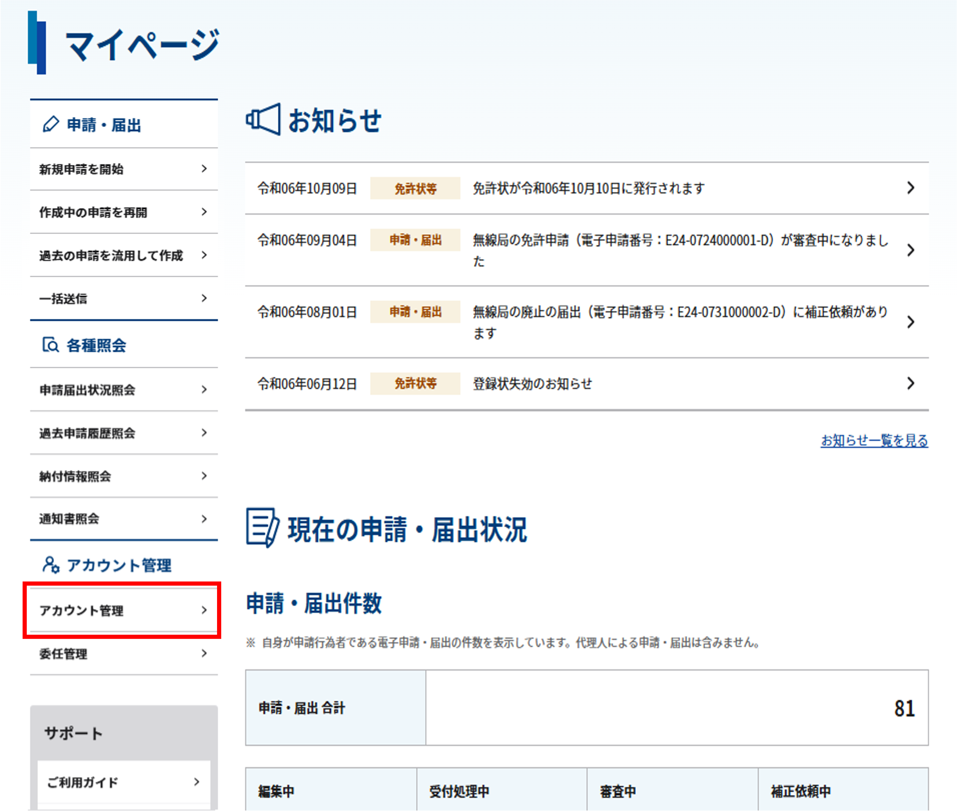Click 申請・届出 tag on 09月04日 notice
The image size is (958, 811).
coord(415,240)
